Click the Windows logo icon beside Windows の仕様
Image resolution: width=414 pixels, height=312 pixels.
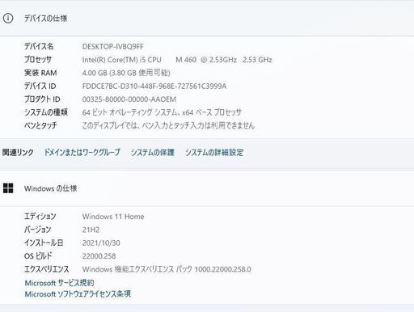(8, 188)
